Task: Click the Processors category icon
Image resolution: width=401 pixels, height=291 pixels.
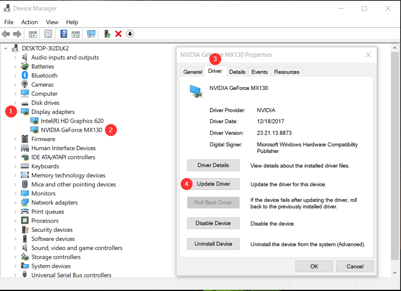Action: point(25,220)
